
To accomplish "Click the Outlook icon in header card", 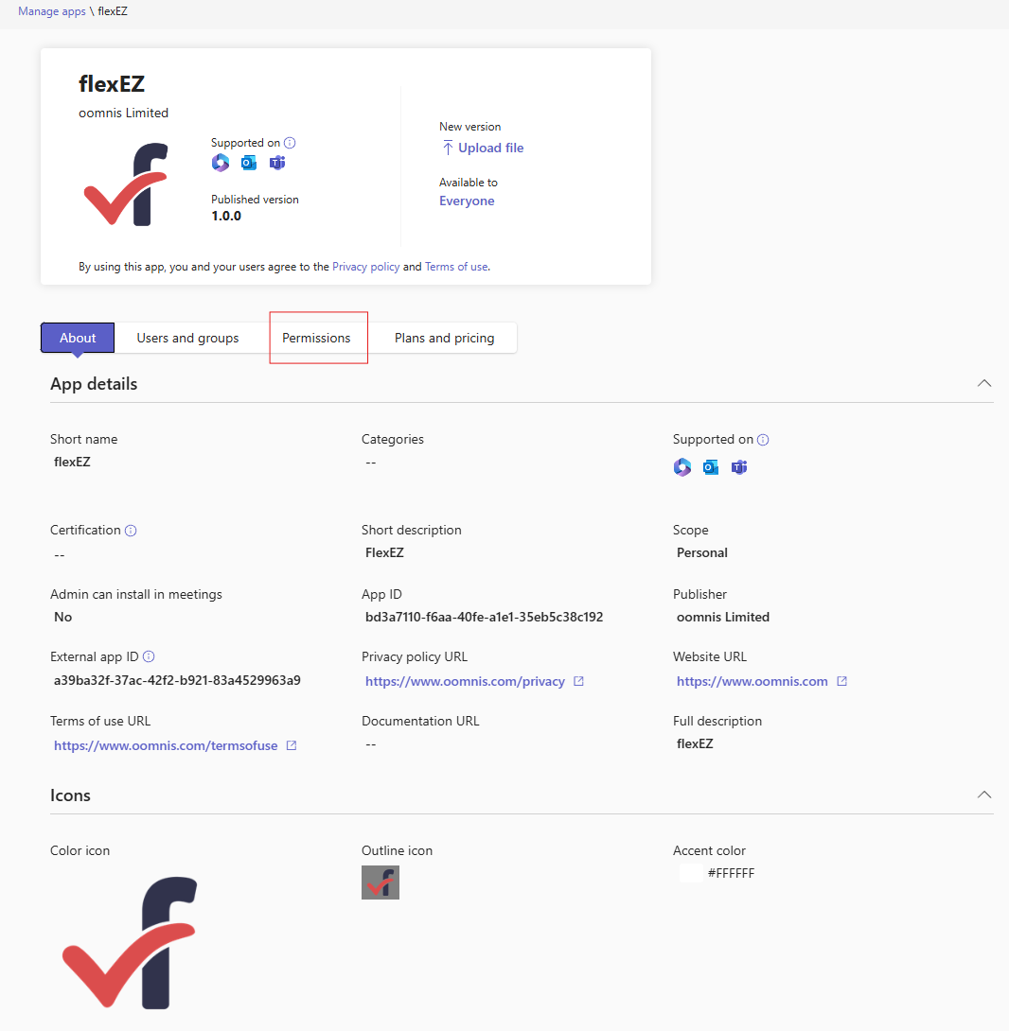I will (249, 163).
